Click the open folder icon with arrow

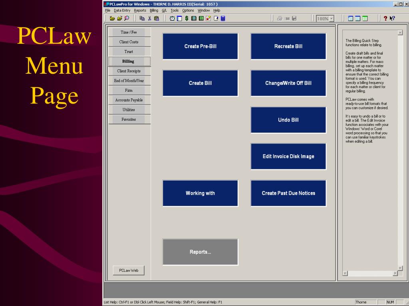click(x=119, y=18)
